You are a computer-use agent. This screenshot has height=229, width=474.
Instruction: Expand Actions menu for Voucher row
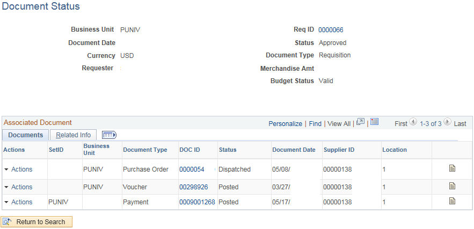click(x=18, y=187)
